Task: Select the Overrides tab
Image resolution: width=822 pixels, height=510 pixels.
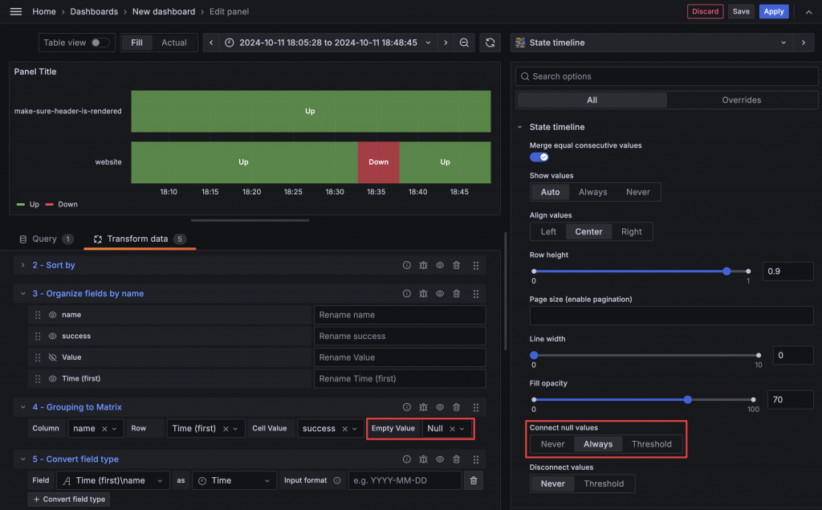Action: (741, 100)
